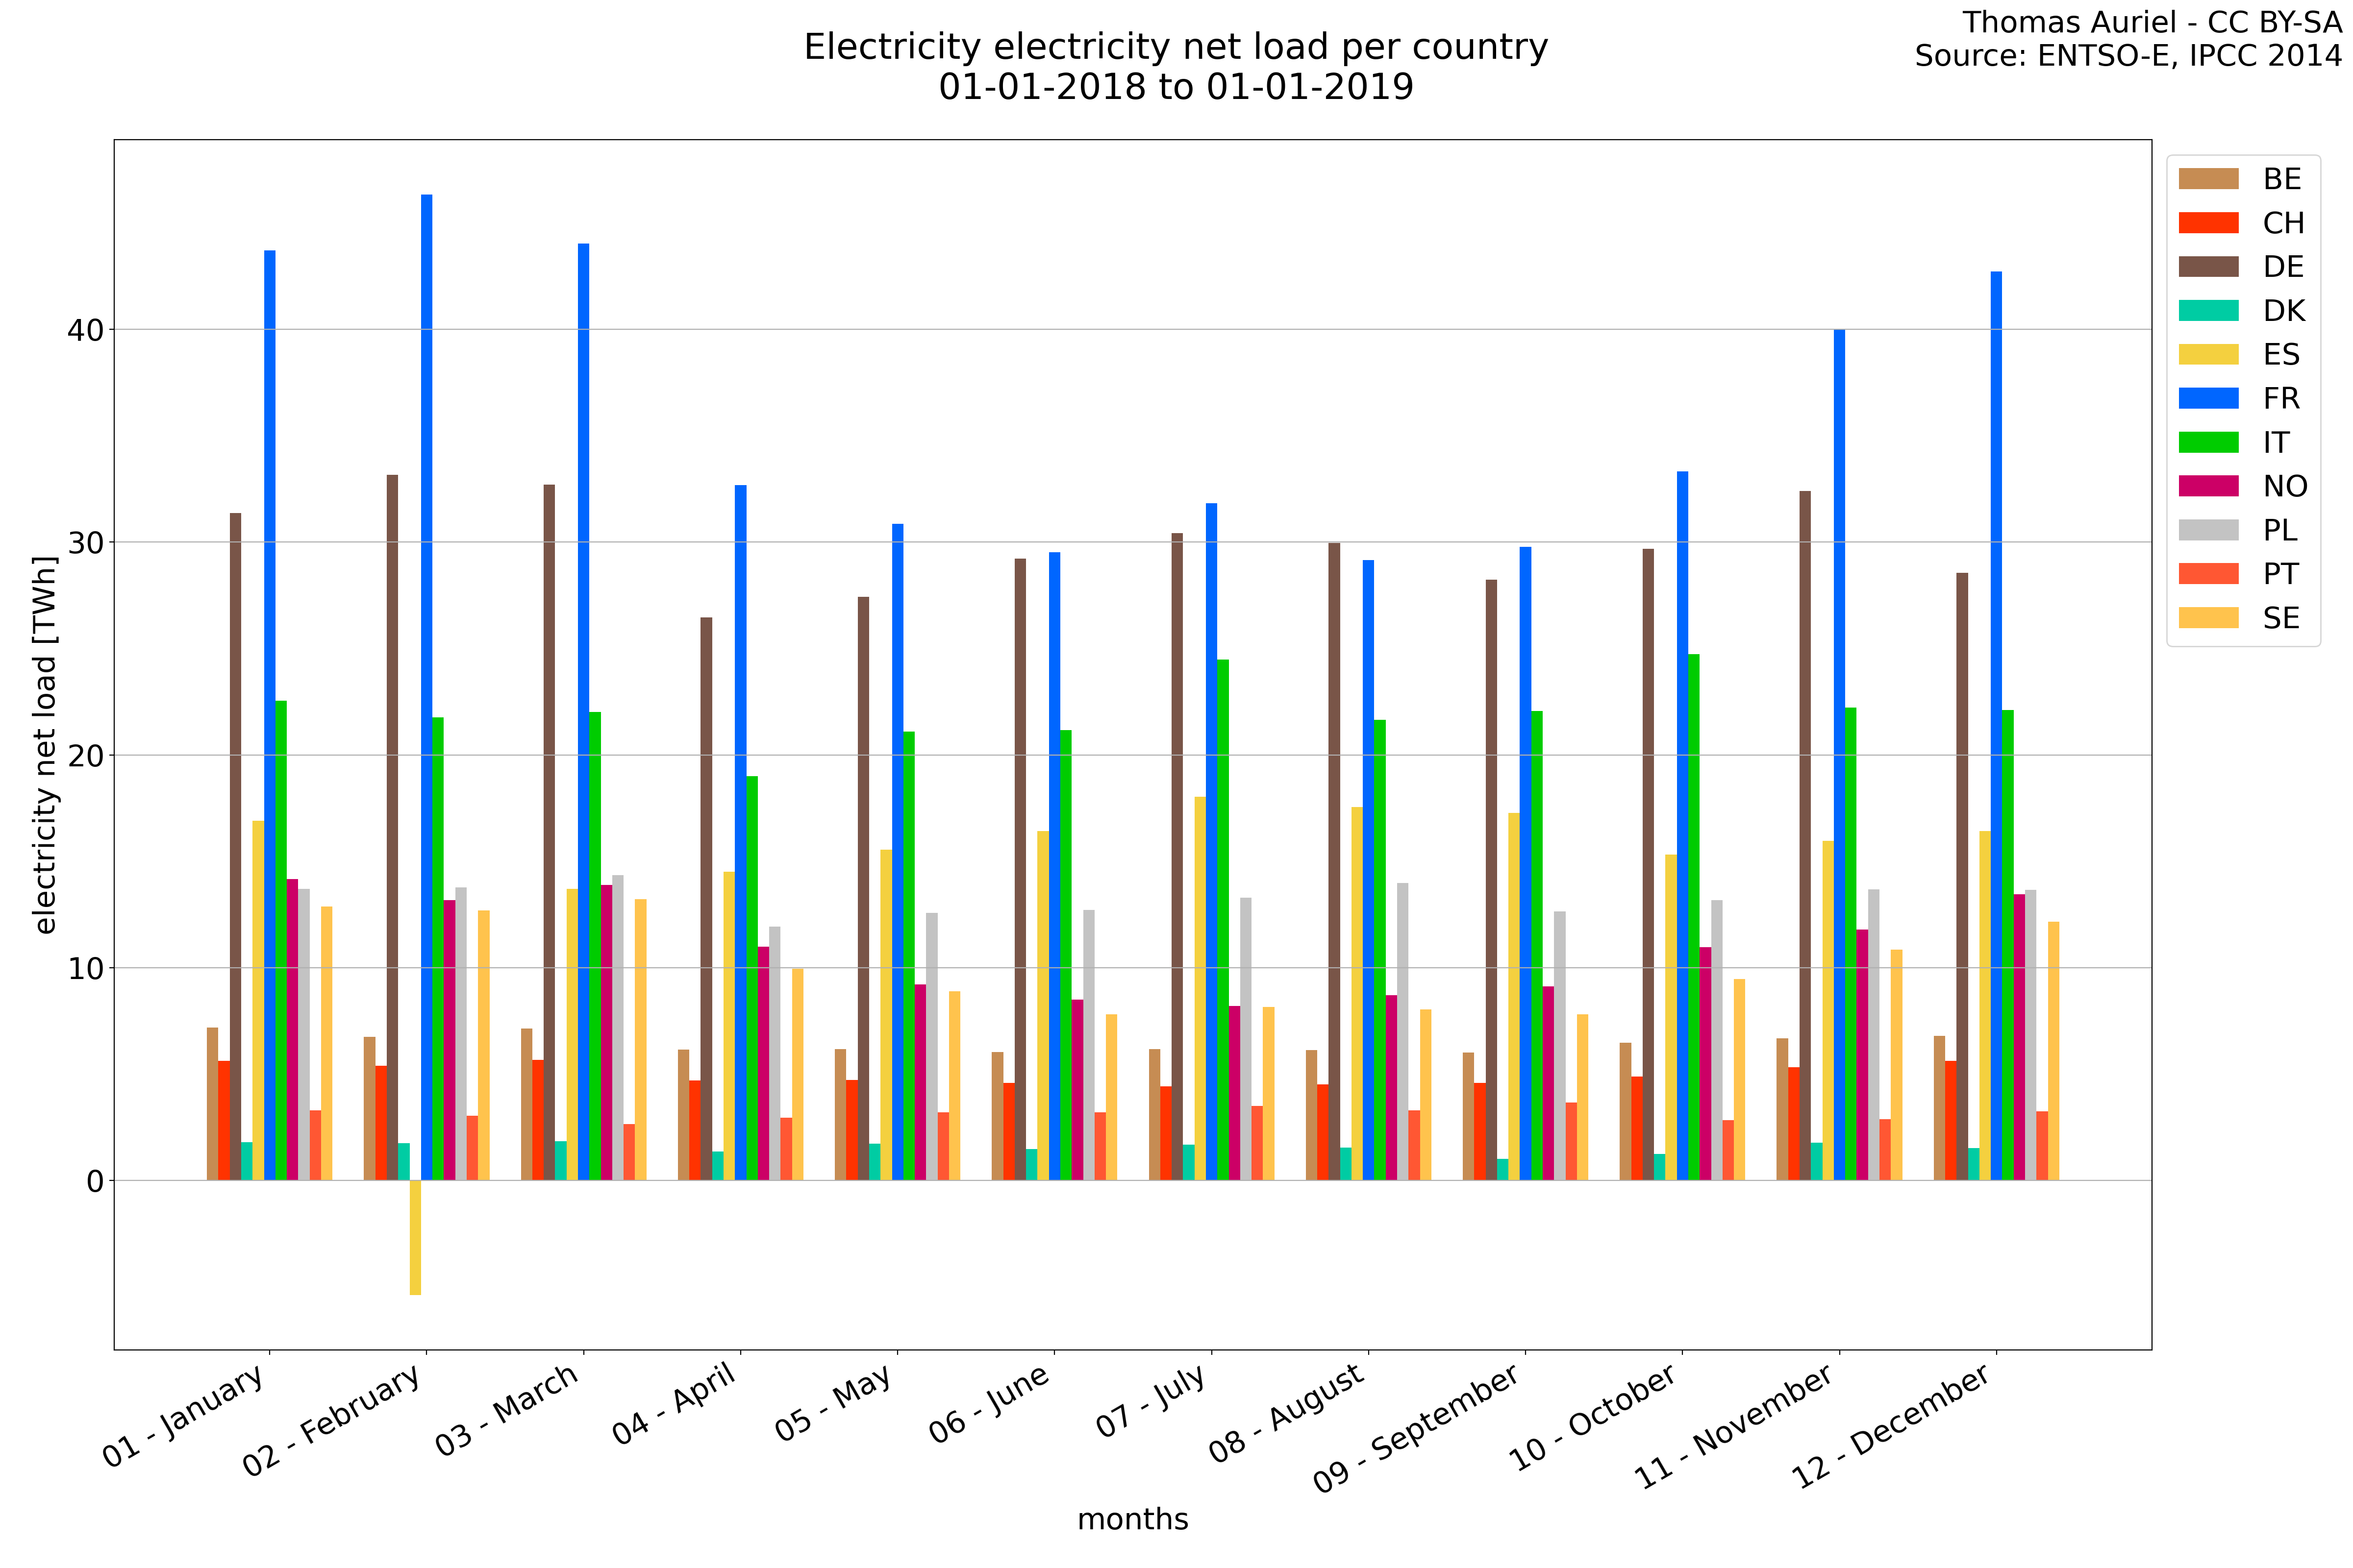Click the PL gray legend swatch

coord(2208,530)
